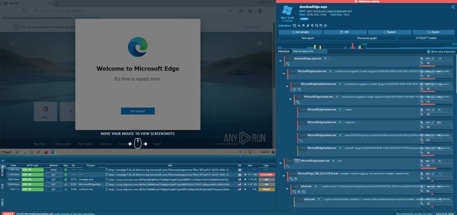Image resolution: width=457 pixels, height=215 pixels.
Task: Toggle the Show only important checkbox
Action: (428, 52)
